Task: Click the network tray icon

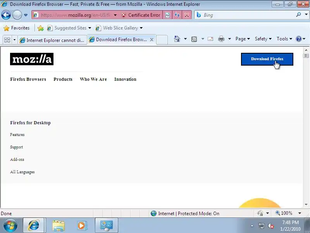Action: (x=261, y=226)
